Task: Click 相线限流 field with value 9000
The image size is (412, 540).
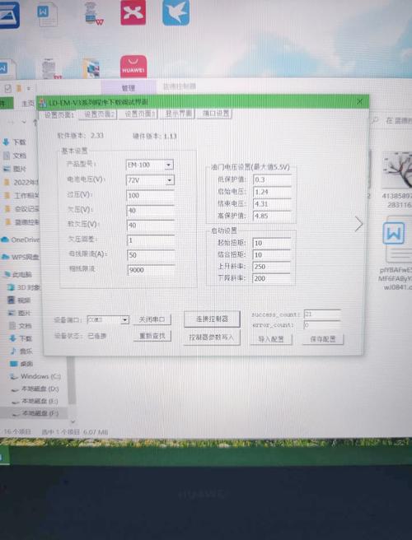Action: (152, 270)
